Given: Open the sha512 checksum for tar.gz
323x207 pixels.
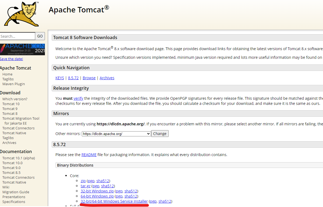Looking at the screenshot, I should tap(107, 186).
